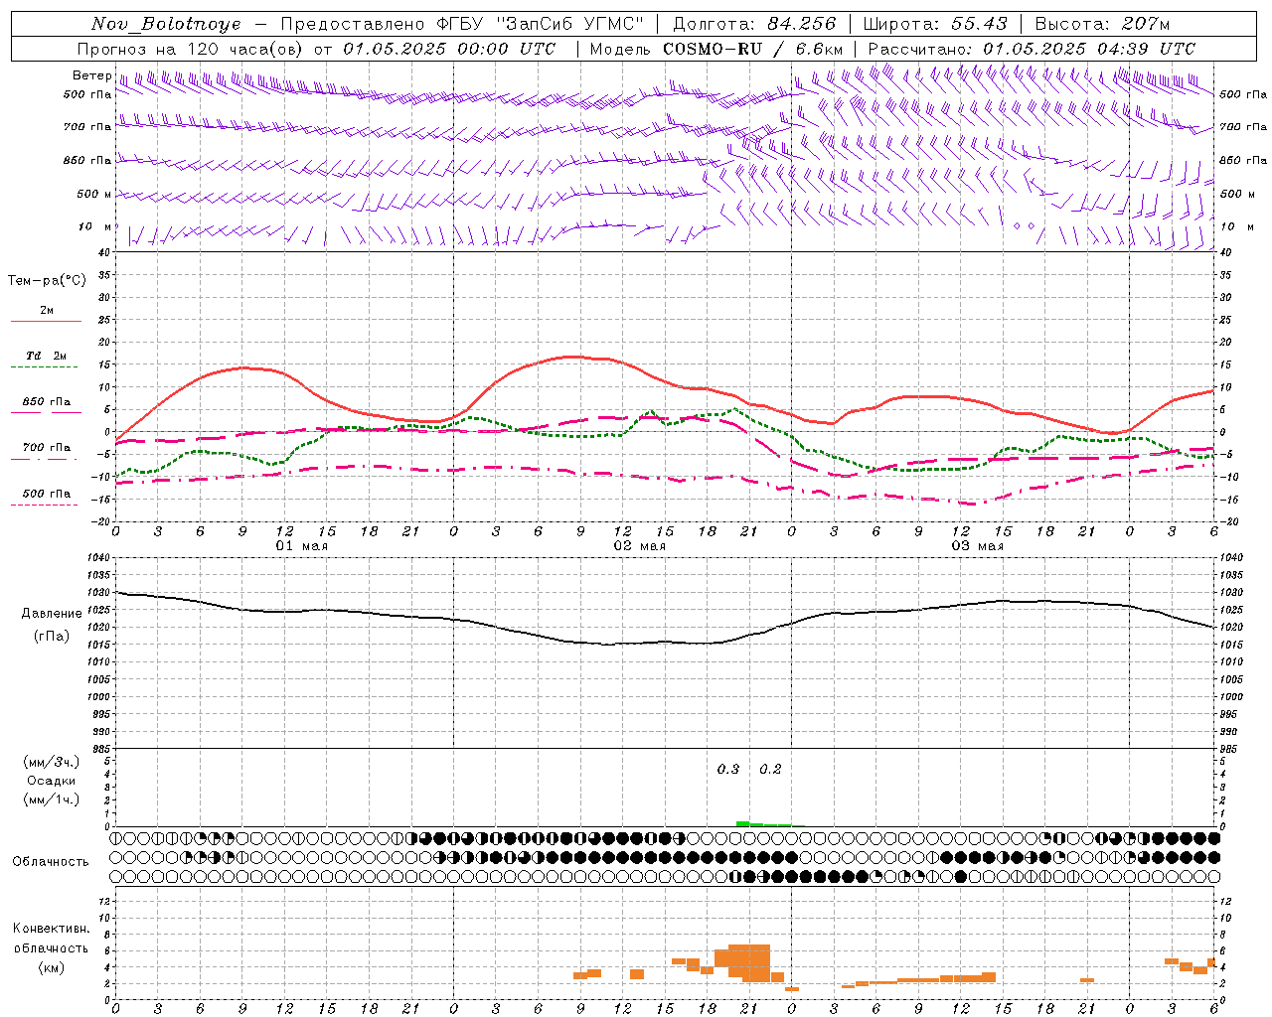
Task: Click the 0.2 precipitation amount value
Action: click(x=770, y=769)
